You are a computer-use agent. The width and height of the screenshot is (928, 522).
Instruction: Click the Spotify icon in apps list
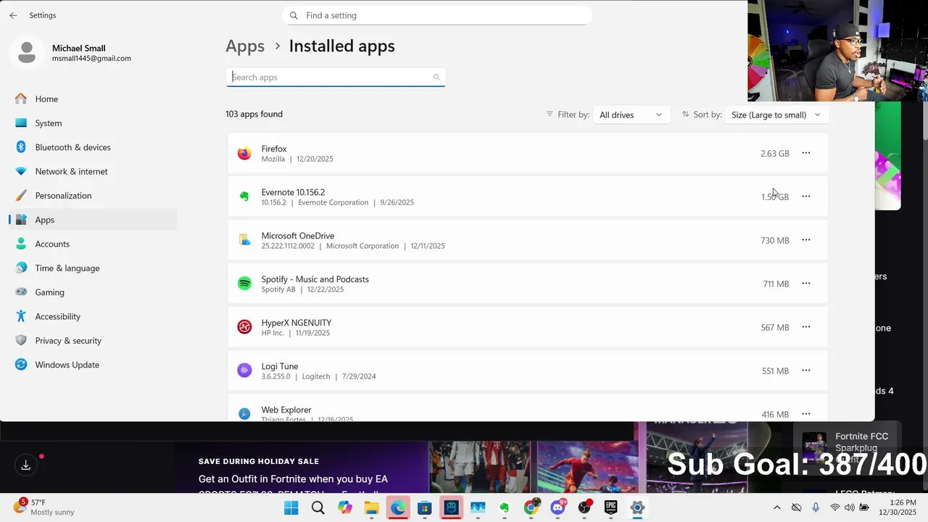point(244,283)
